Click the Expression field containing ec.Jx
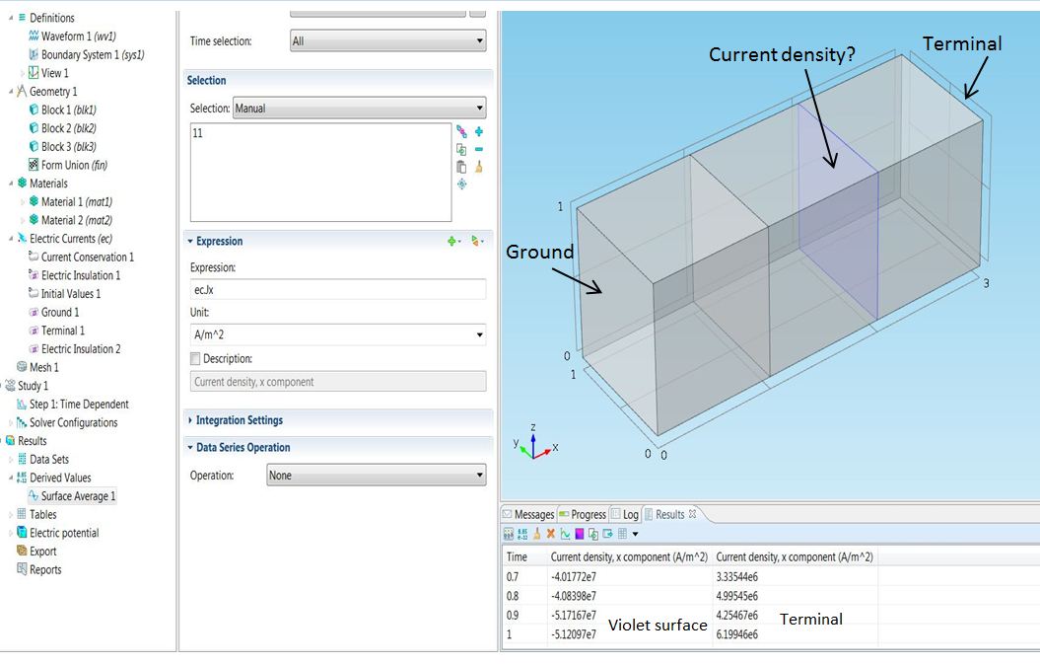Viewport: 1040px width, 664px height. coord(337,289)
